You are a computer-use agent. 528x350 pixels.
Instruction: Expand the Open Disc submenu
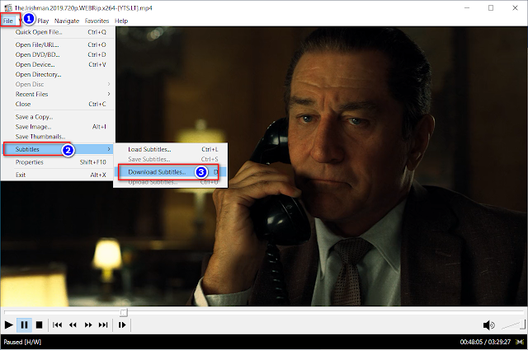click(x=59, y=84)
